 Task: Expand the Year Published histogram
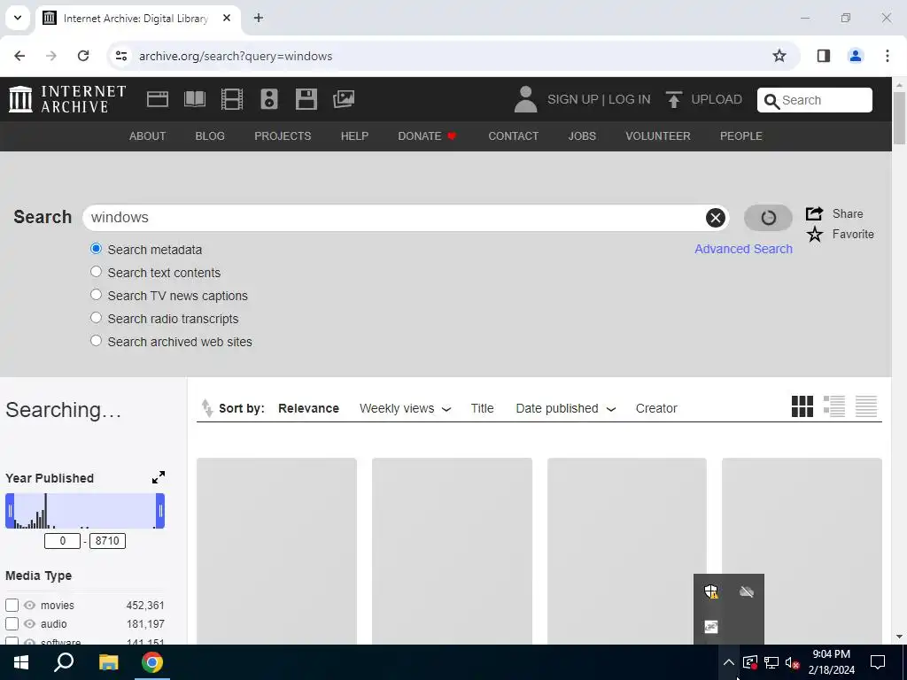(x=158, y=477)
